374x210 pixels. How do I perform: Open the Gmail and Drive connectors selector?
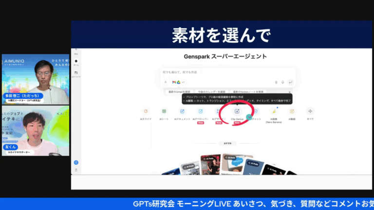tap(178, 82)
